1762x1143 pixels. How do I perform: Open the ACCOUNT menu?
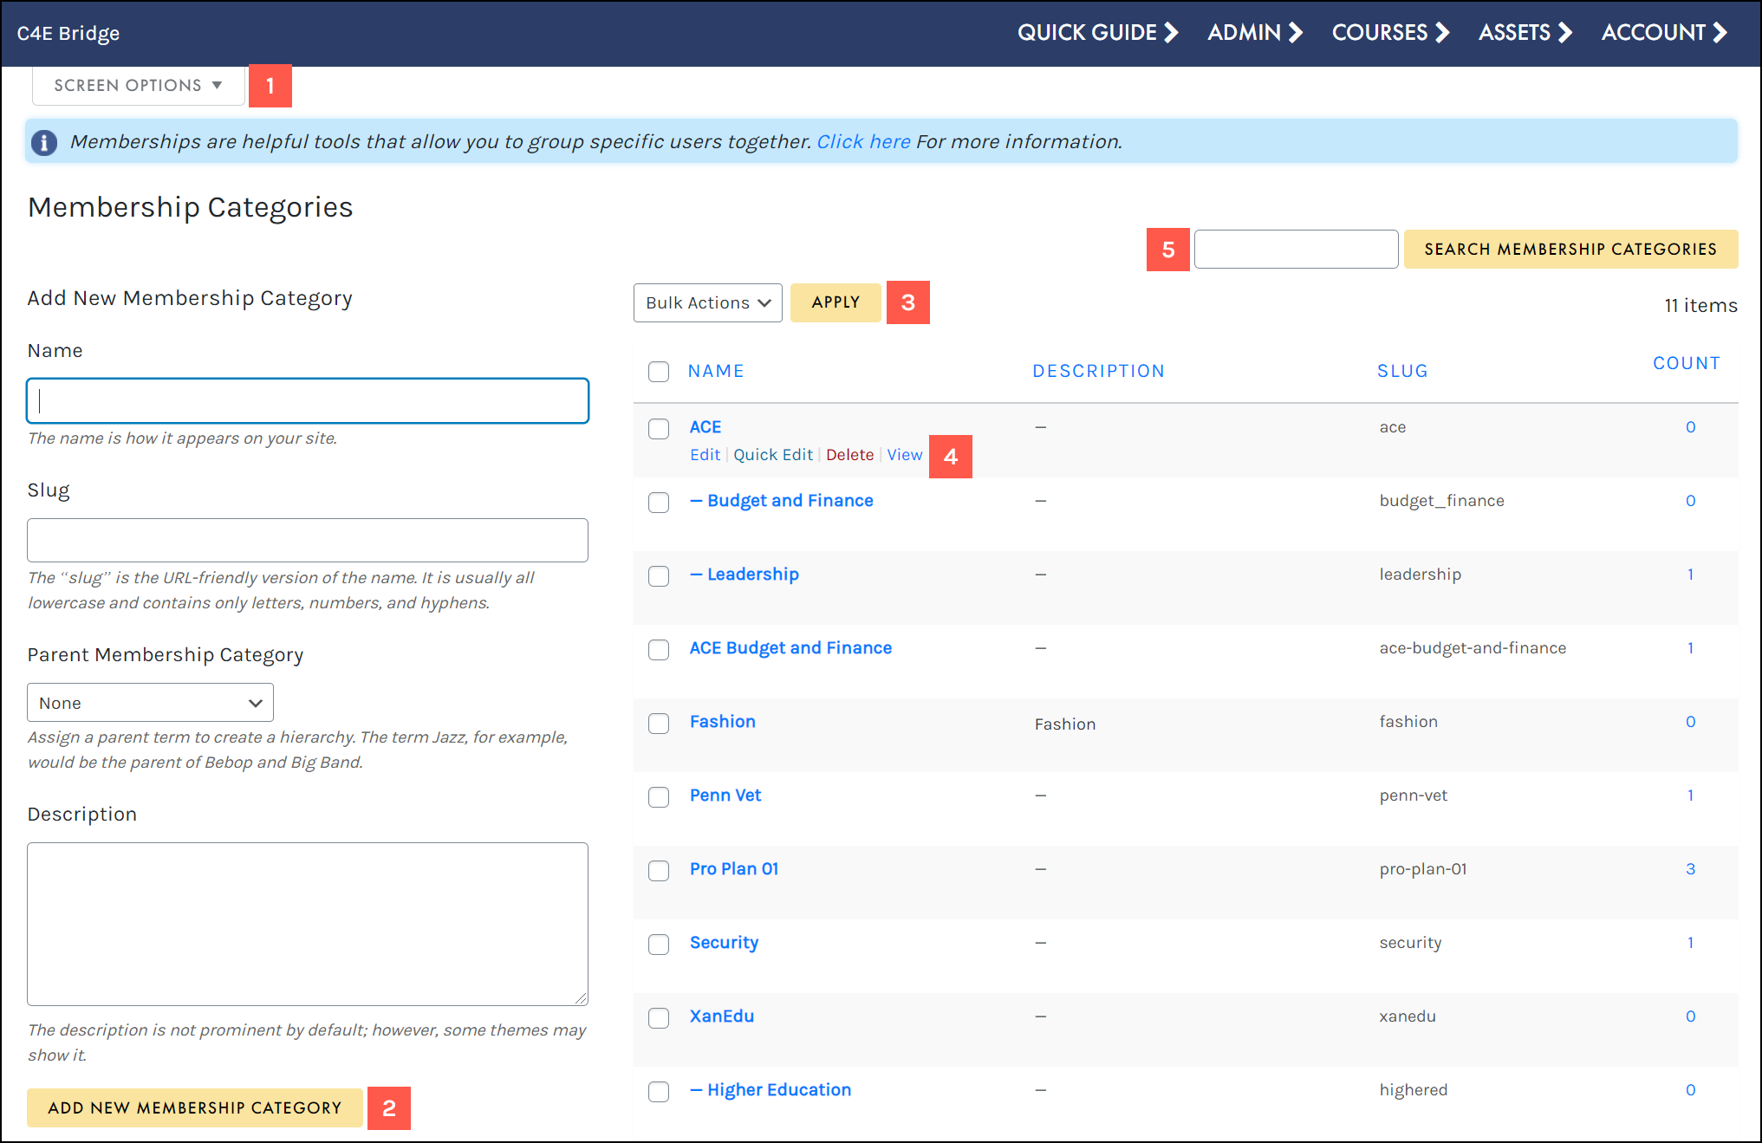pos(1664,33)
